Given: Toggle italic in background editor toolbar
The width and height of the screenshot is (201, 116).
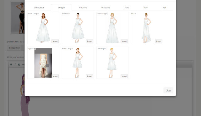Looking at the screenshot, I should coord(15,64).
